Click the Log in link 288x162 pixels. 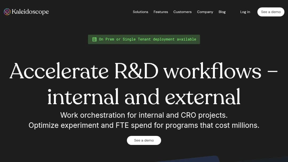[245, 12]
